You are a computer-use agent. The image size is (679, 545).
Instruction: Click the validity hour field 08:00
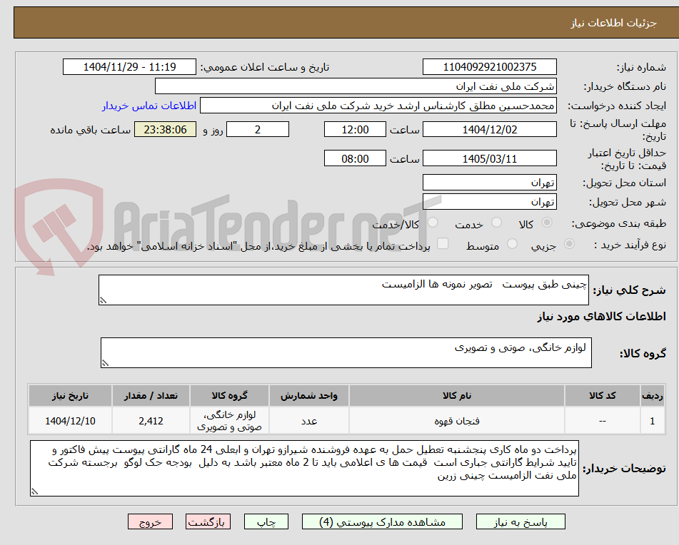tap(355, 158)
